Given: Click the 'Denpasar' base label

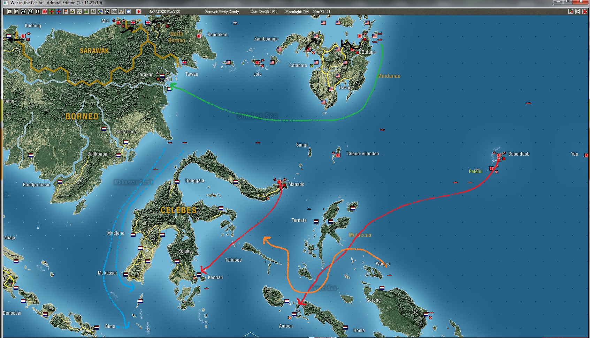Looking at the screenshot, I should coord(13,313).
